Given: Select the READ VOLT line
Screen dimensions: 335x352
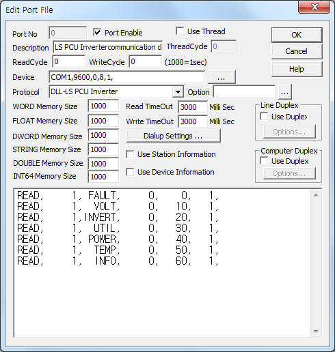Looking at the screenshot, I should click(x=118, y=206).
